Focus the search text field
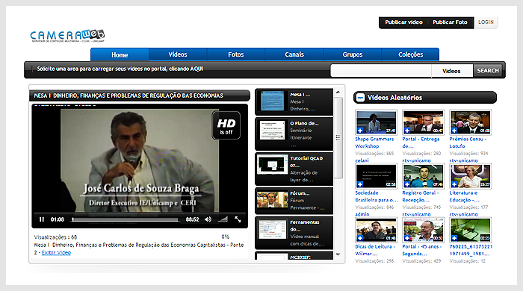This screenshot has width=523, height=291. pyautogui.click(x=380, y=71)
